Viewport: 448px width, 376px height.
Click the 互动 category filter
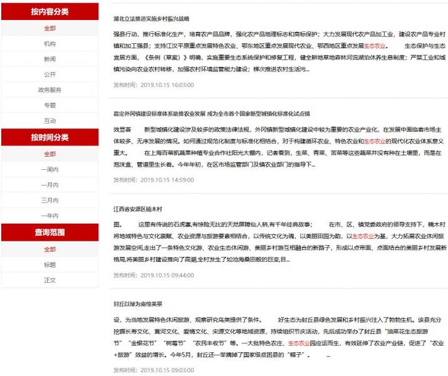point(49,120)
